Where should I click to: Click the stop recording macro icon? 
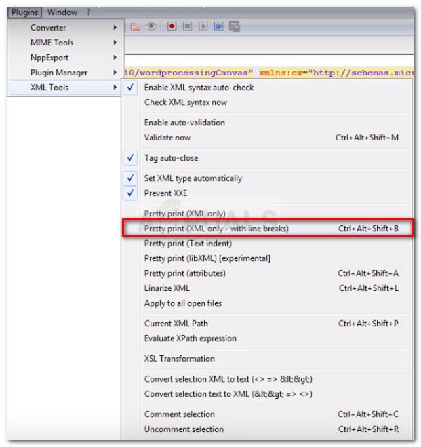(x=187, y=26)
